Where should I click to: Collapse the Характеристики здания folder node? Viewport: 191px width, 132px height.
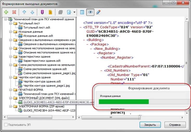[x=10, y=57]
